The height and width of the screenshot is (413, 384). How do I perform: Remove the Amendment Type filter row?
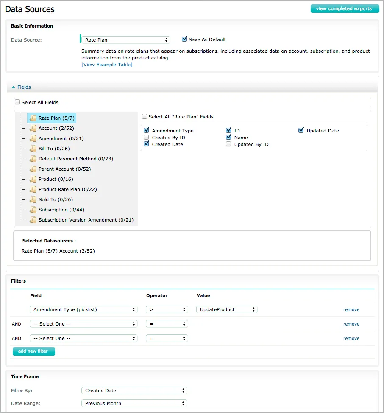click(x=351, y=309)
